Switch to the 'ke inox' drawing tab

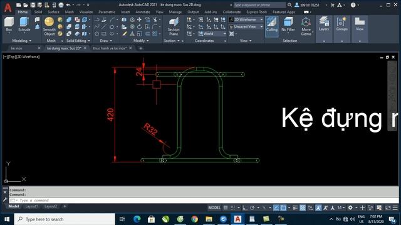[x=17, y=48]
